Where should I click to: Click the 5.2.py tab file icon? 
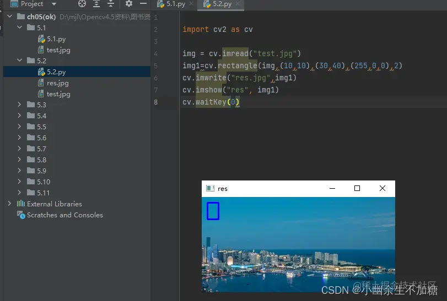point(207,4)
